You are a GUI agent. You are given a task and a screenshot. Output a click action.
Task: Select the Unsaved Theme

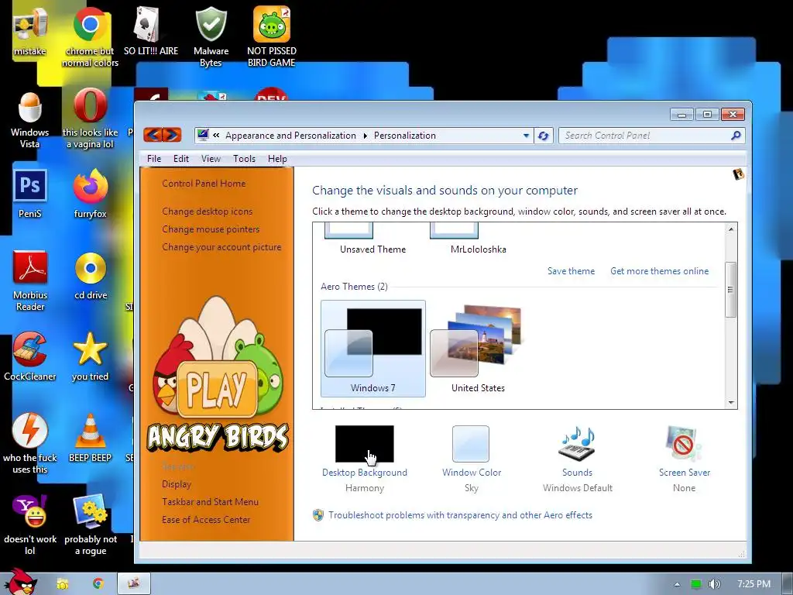pyautogui.click(x=372, y=239)
